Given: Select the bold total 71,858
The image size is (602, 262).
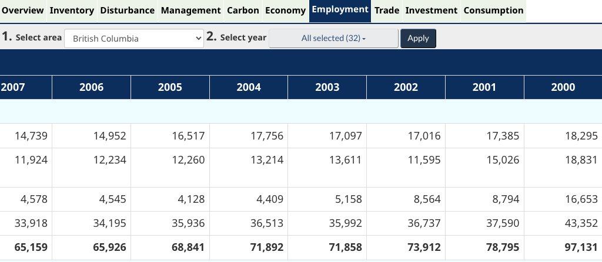Looking at the screenshot, I should pyautogui.click(x=346, y=247).
